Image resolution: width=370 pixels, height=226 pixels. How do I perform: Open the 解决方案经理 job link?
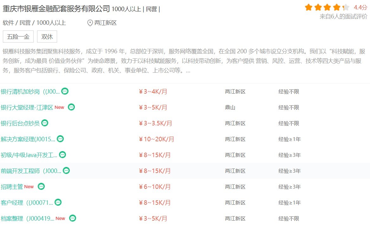(x=28, y=139)
